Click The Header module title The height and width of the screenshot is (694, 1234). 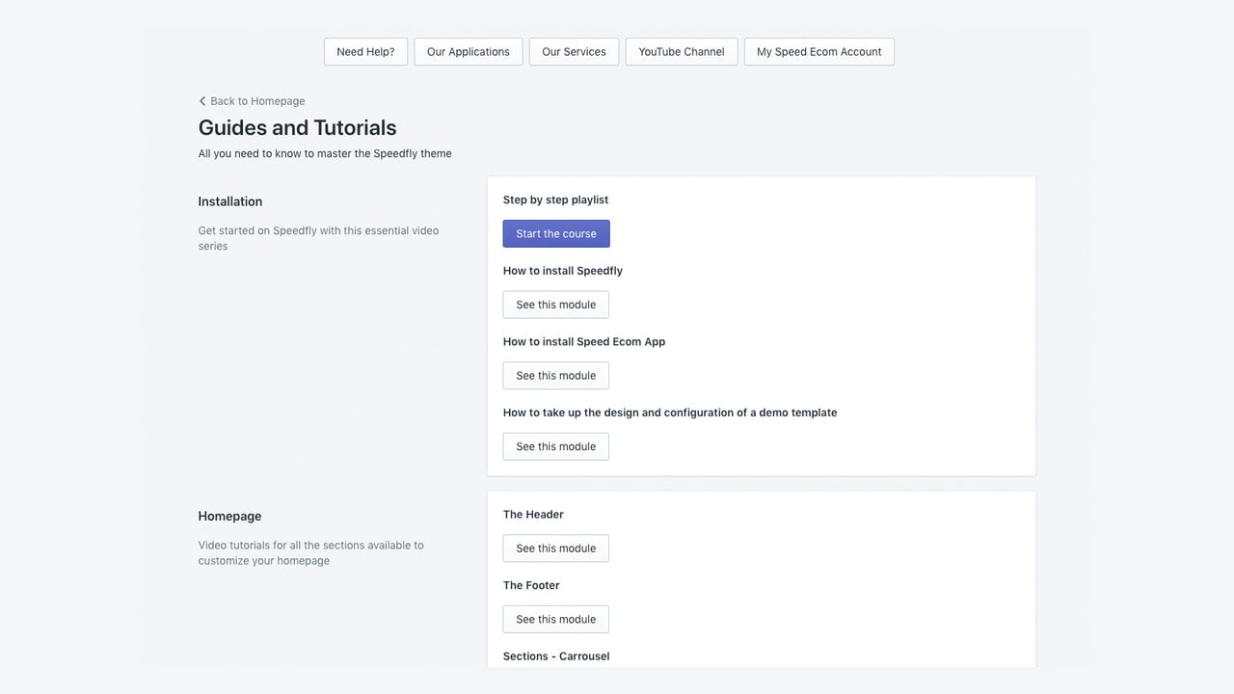pos(533,515)
